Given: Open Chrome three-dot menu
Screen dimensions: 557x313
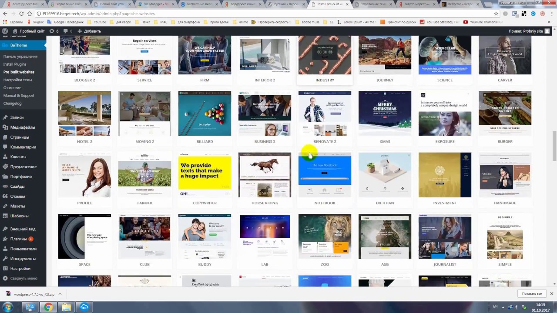Looking at the screenshot, I should tap(551, 13).
